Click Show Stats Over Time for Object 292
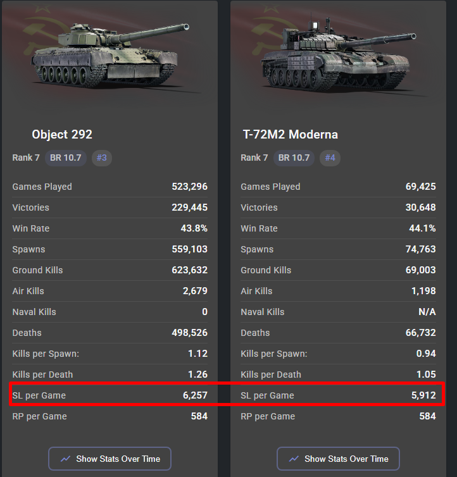This screenshot has width=457, height=477. (x=110, y=459)
